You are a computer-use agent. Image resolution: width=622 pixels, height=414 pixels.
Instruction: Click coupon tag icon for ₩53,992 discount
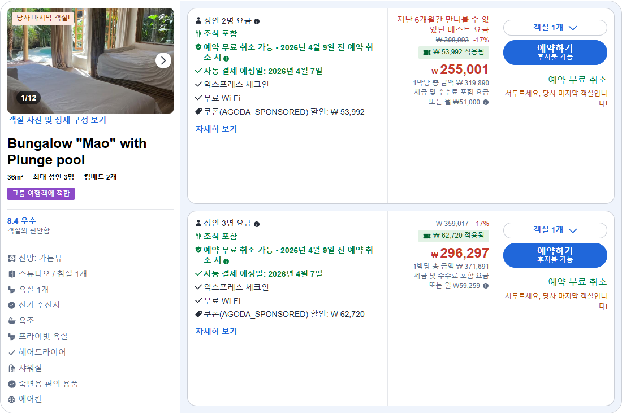(x=198, y=112)
